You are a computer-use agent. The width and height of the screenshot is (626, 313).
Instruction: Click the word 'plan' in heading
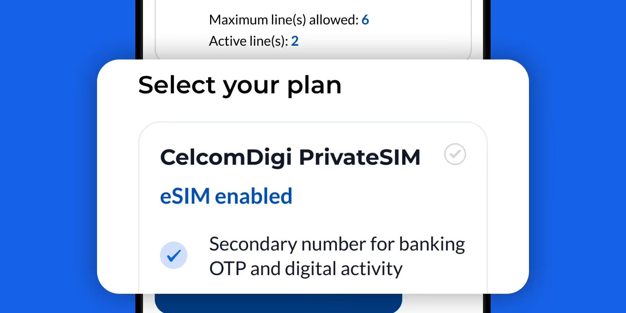tap(314, 86)
